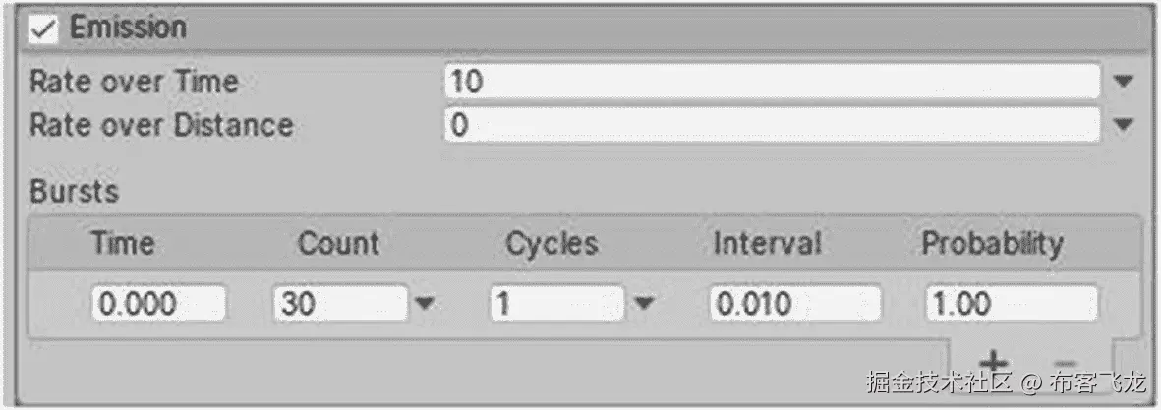
Task: Click the Rate over Distance value field
Action: pos(772,125)
